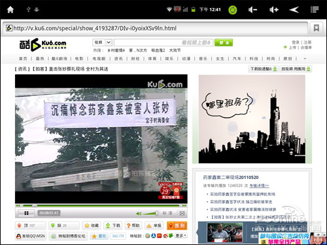Toggle fullscreen on the video player
Viewport: 327px width, 245px height.
[x=182, y=213]
